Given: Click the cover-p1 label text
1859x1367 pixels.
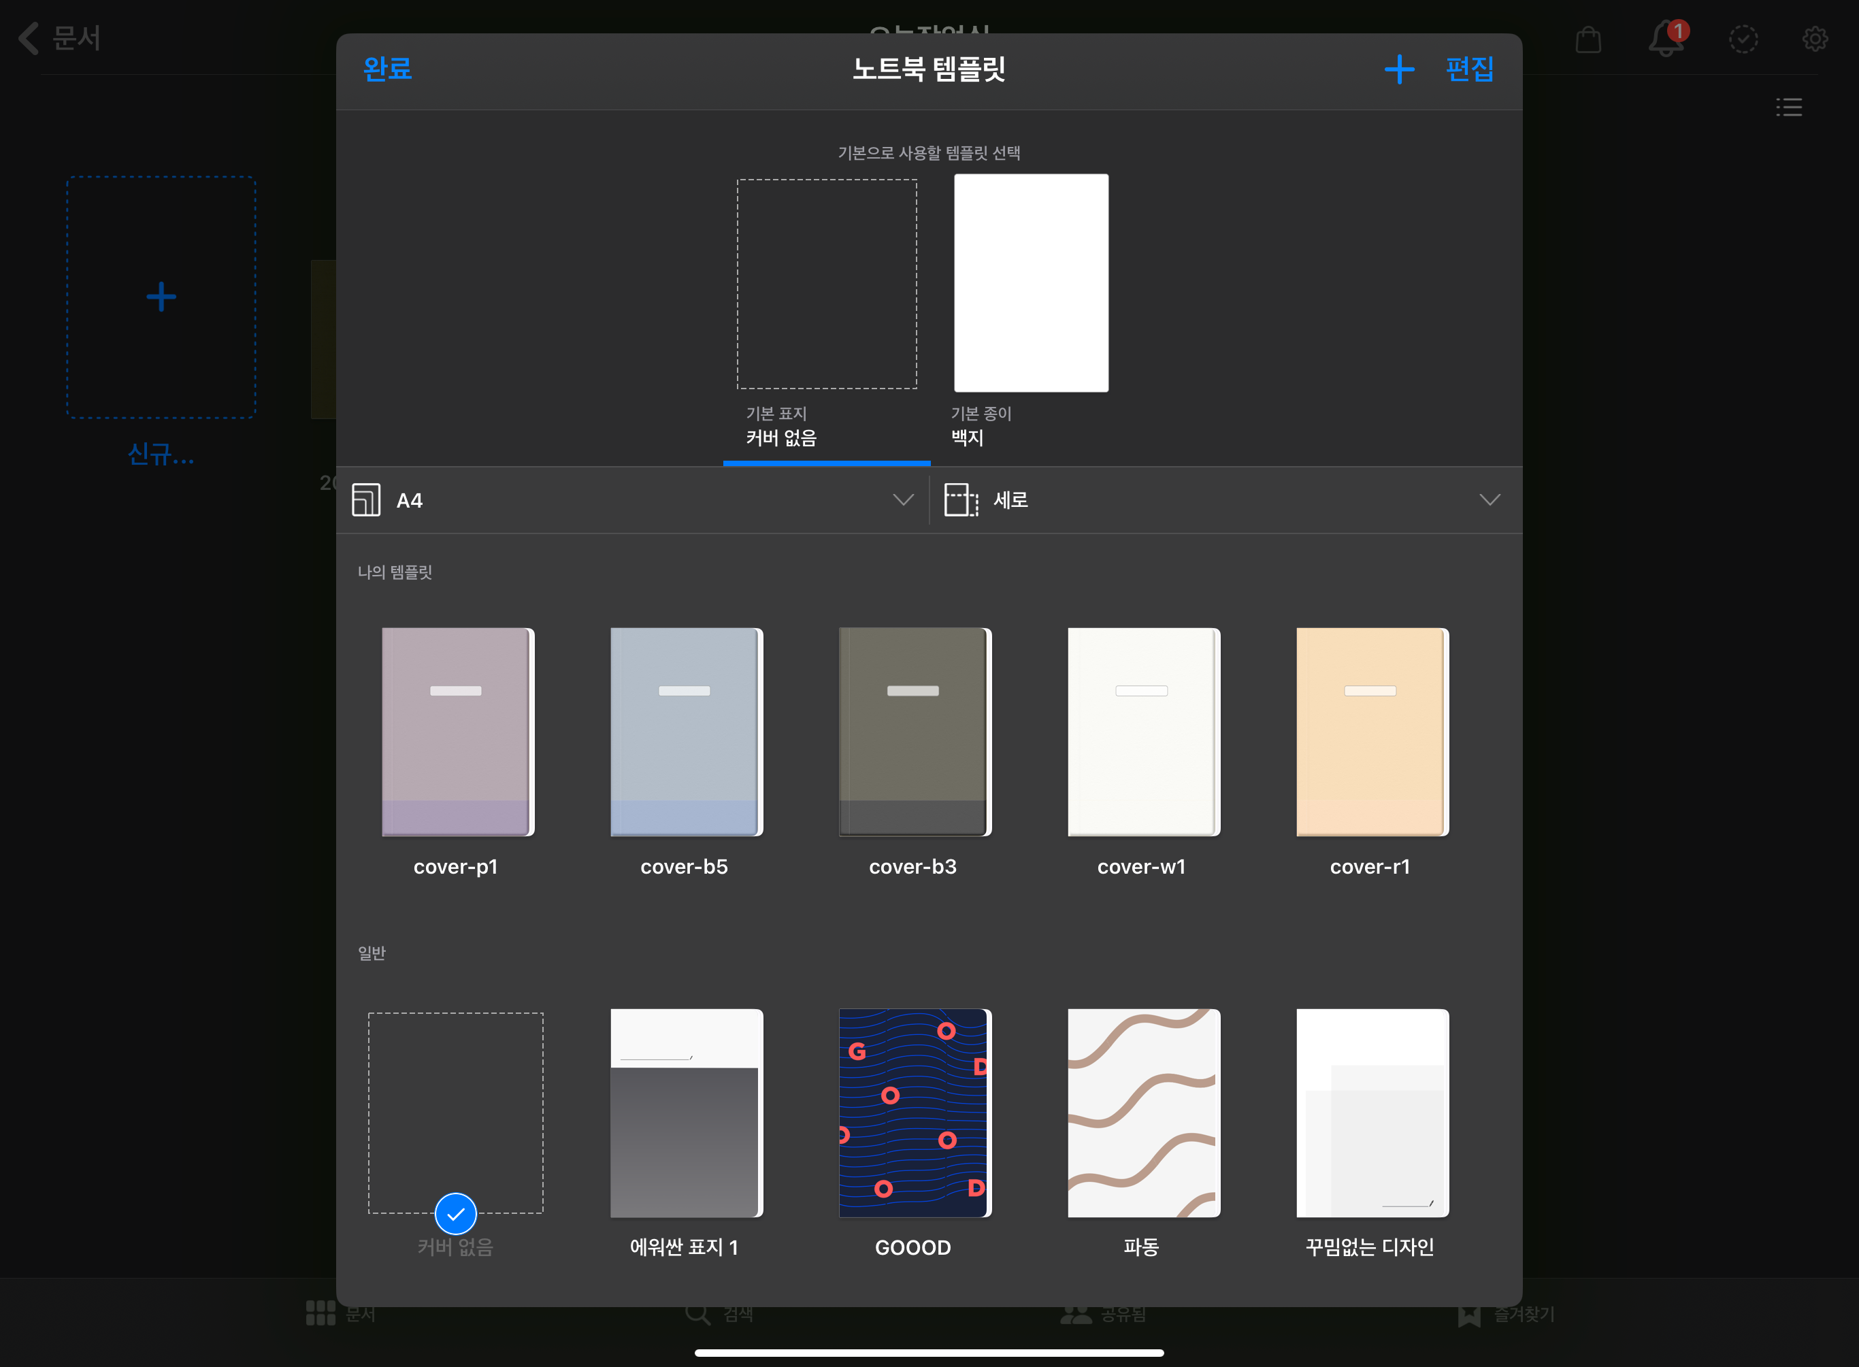Looking at the screenshot, I should click(x=456, y=867).
